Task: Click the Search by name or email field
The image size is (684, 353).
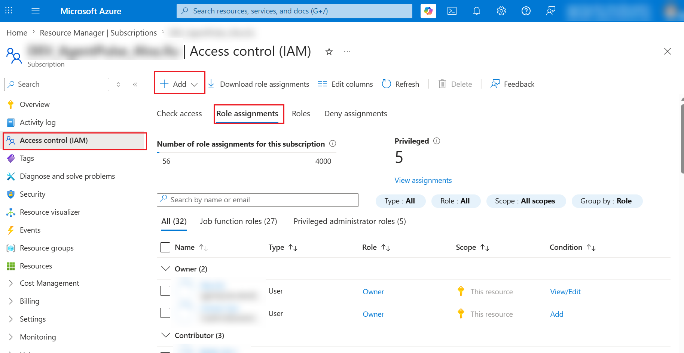Action: [258, 200]
